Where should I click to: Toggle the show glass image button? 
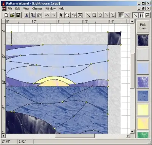tap(147, 15)
